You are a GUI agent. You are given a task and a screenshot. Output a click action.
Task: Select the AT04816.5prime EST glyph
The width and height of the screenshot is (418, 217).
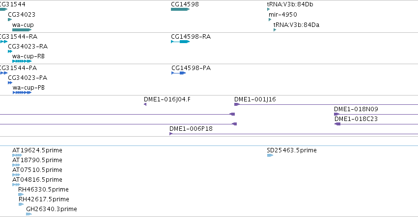pos(16,185)
